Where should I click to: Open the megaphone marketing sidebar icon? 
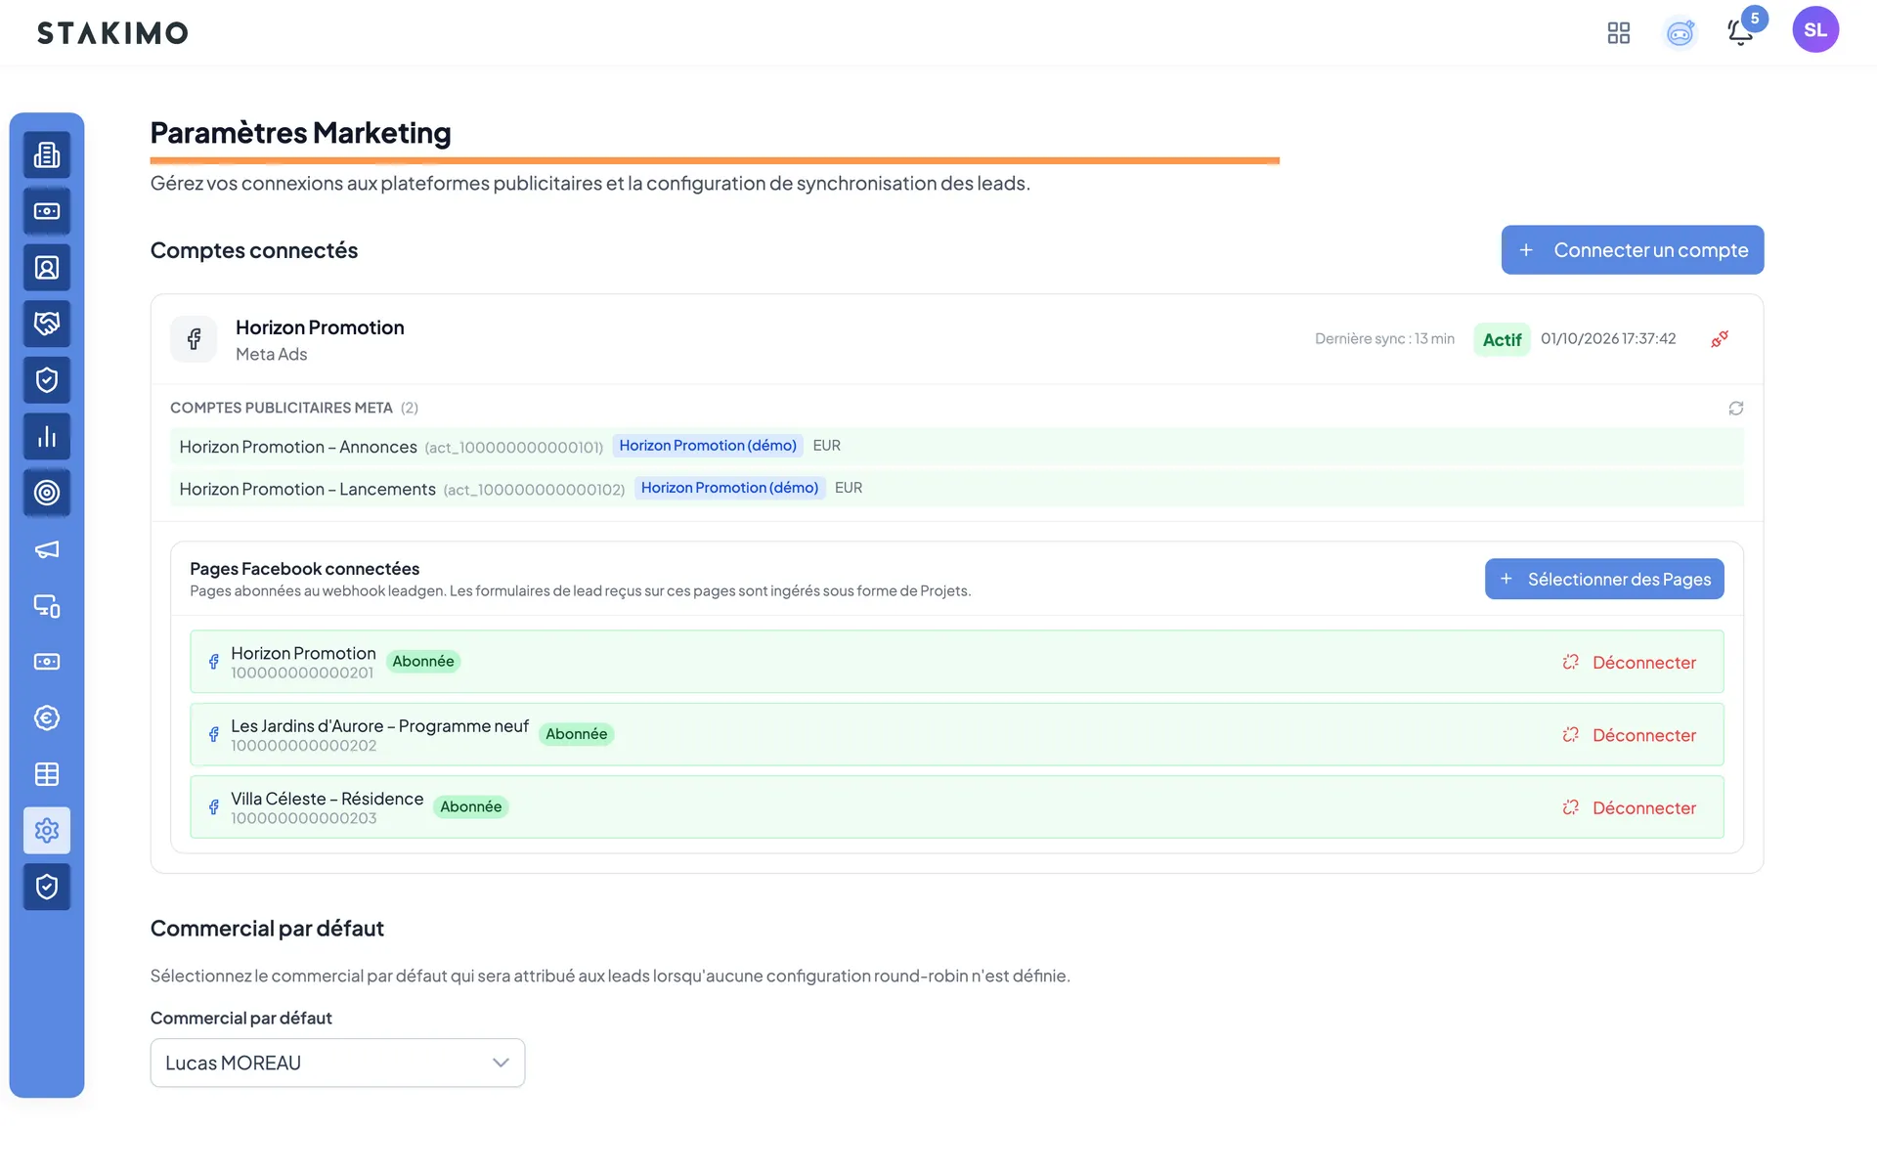tap(47, 549)
